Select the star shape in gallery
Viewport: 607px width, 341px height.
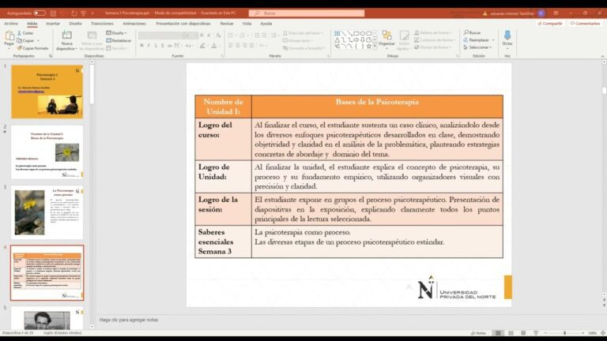[368, 46]
